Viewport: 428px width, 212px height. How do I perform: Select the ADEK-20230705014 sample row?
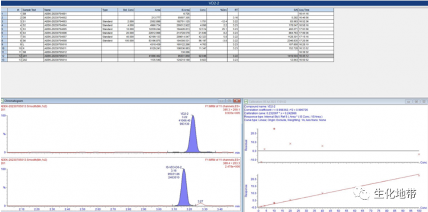[x=167, y=60]
